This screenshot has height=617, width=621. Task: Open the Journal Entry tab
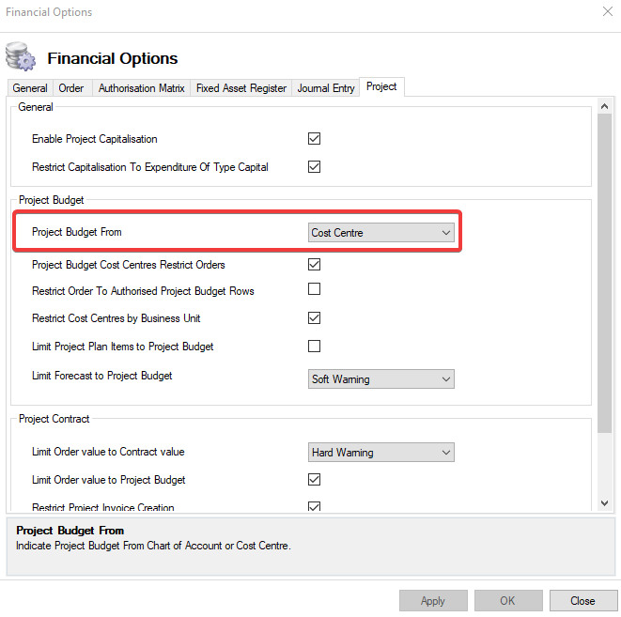click(x=326, y=88)
